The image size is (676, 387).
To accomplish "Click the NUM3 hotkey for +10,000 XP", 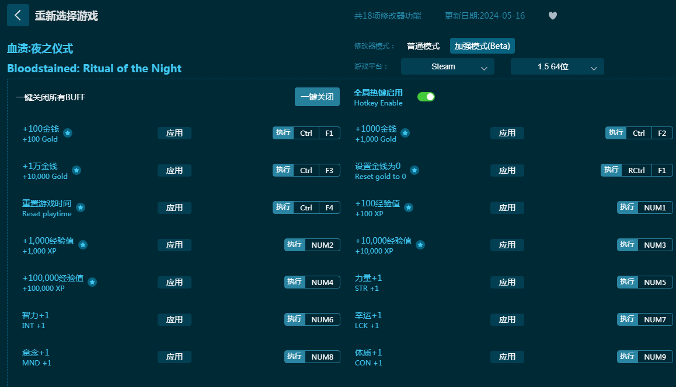I will tap(645, 245).
